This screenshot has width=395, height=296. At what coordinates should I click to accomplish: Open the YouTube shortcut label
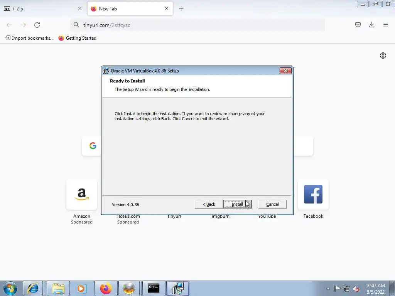point(267,217)
